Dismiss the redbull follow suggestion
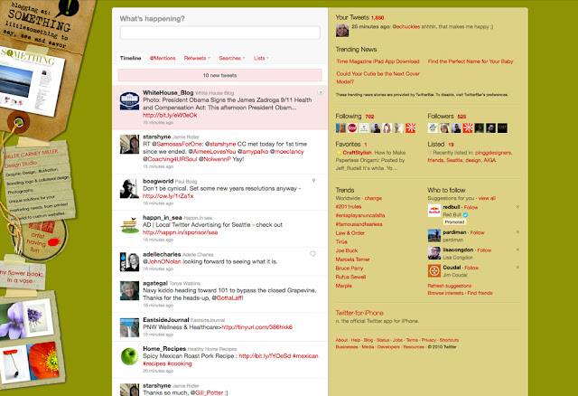 click(x=517, y=207)
